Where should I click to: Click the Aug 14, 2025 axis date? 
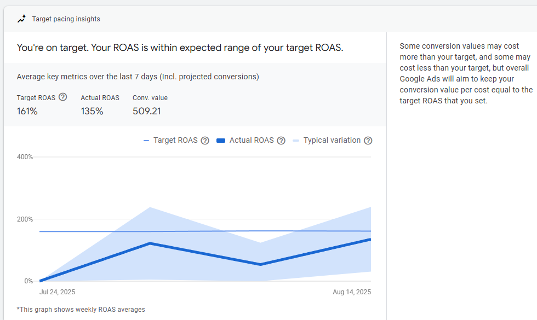(x=352, y=292)
